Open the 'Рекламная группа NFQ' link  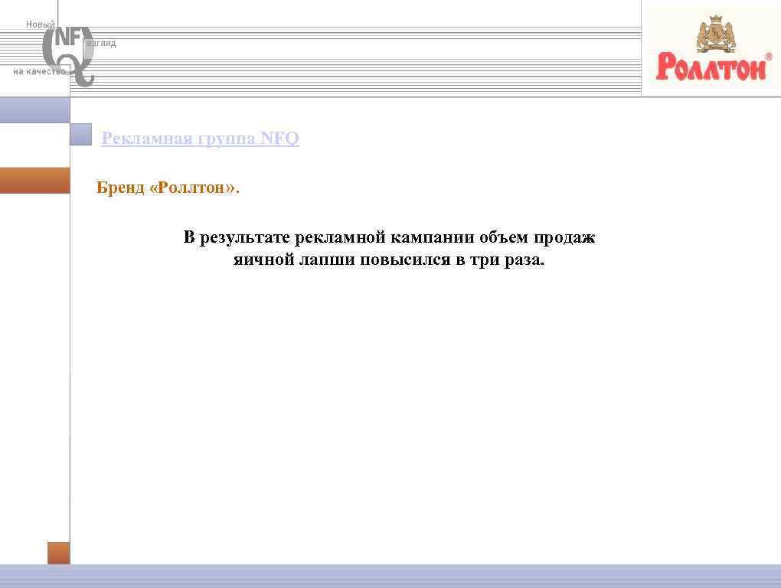[200, 138]
